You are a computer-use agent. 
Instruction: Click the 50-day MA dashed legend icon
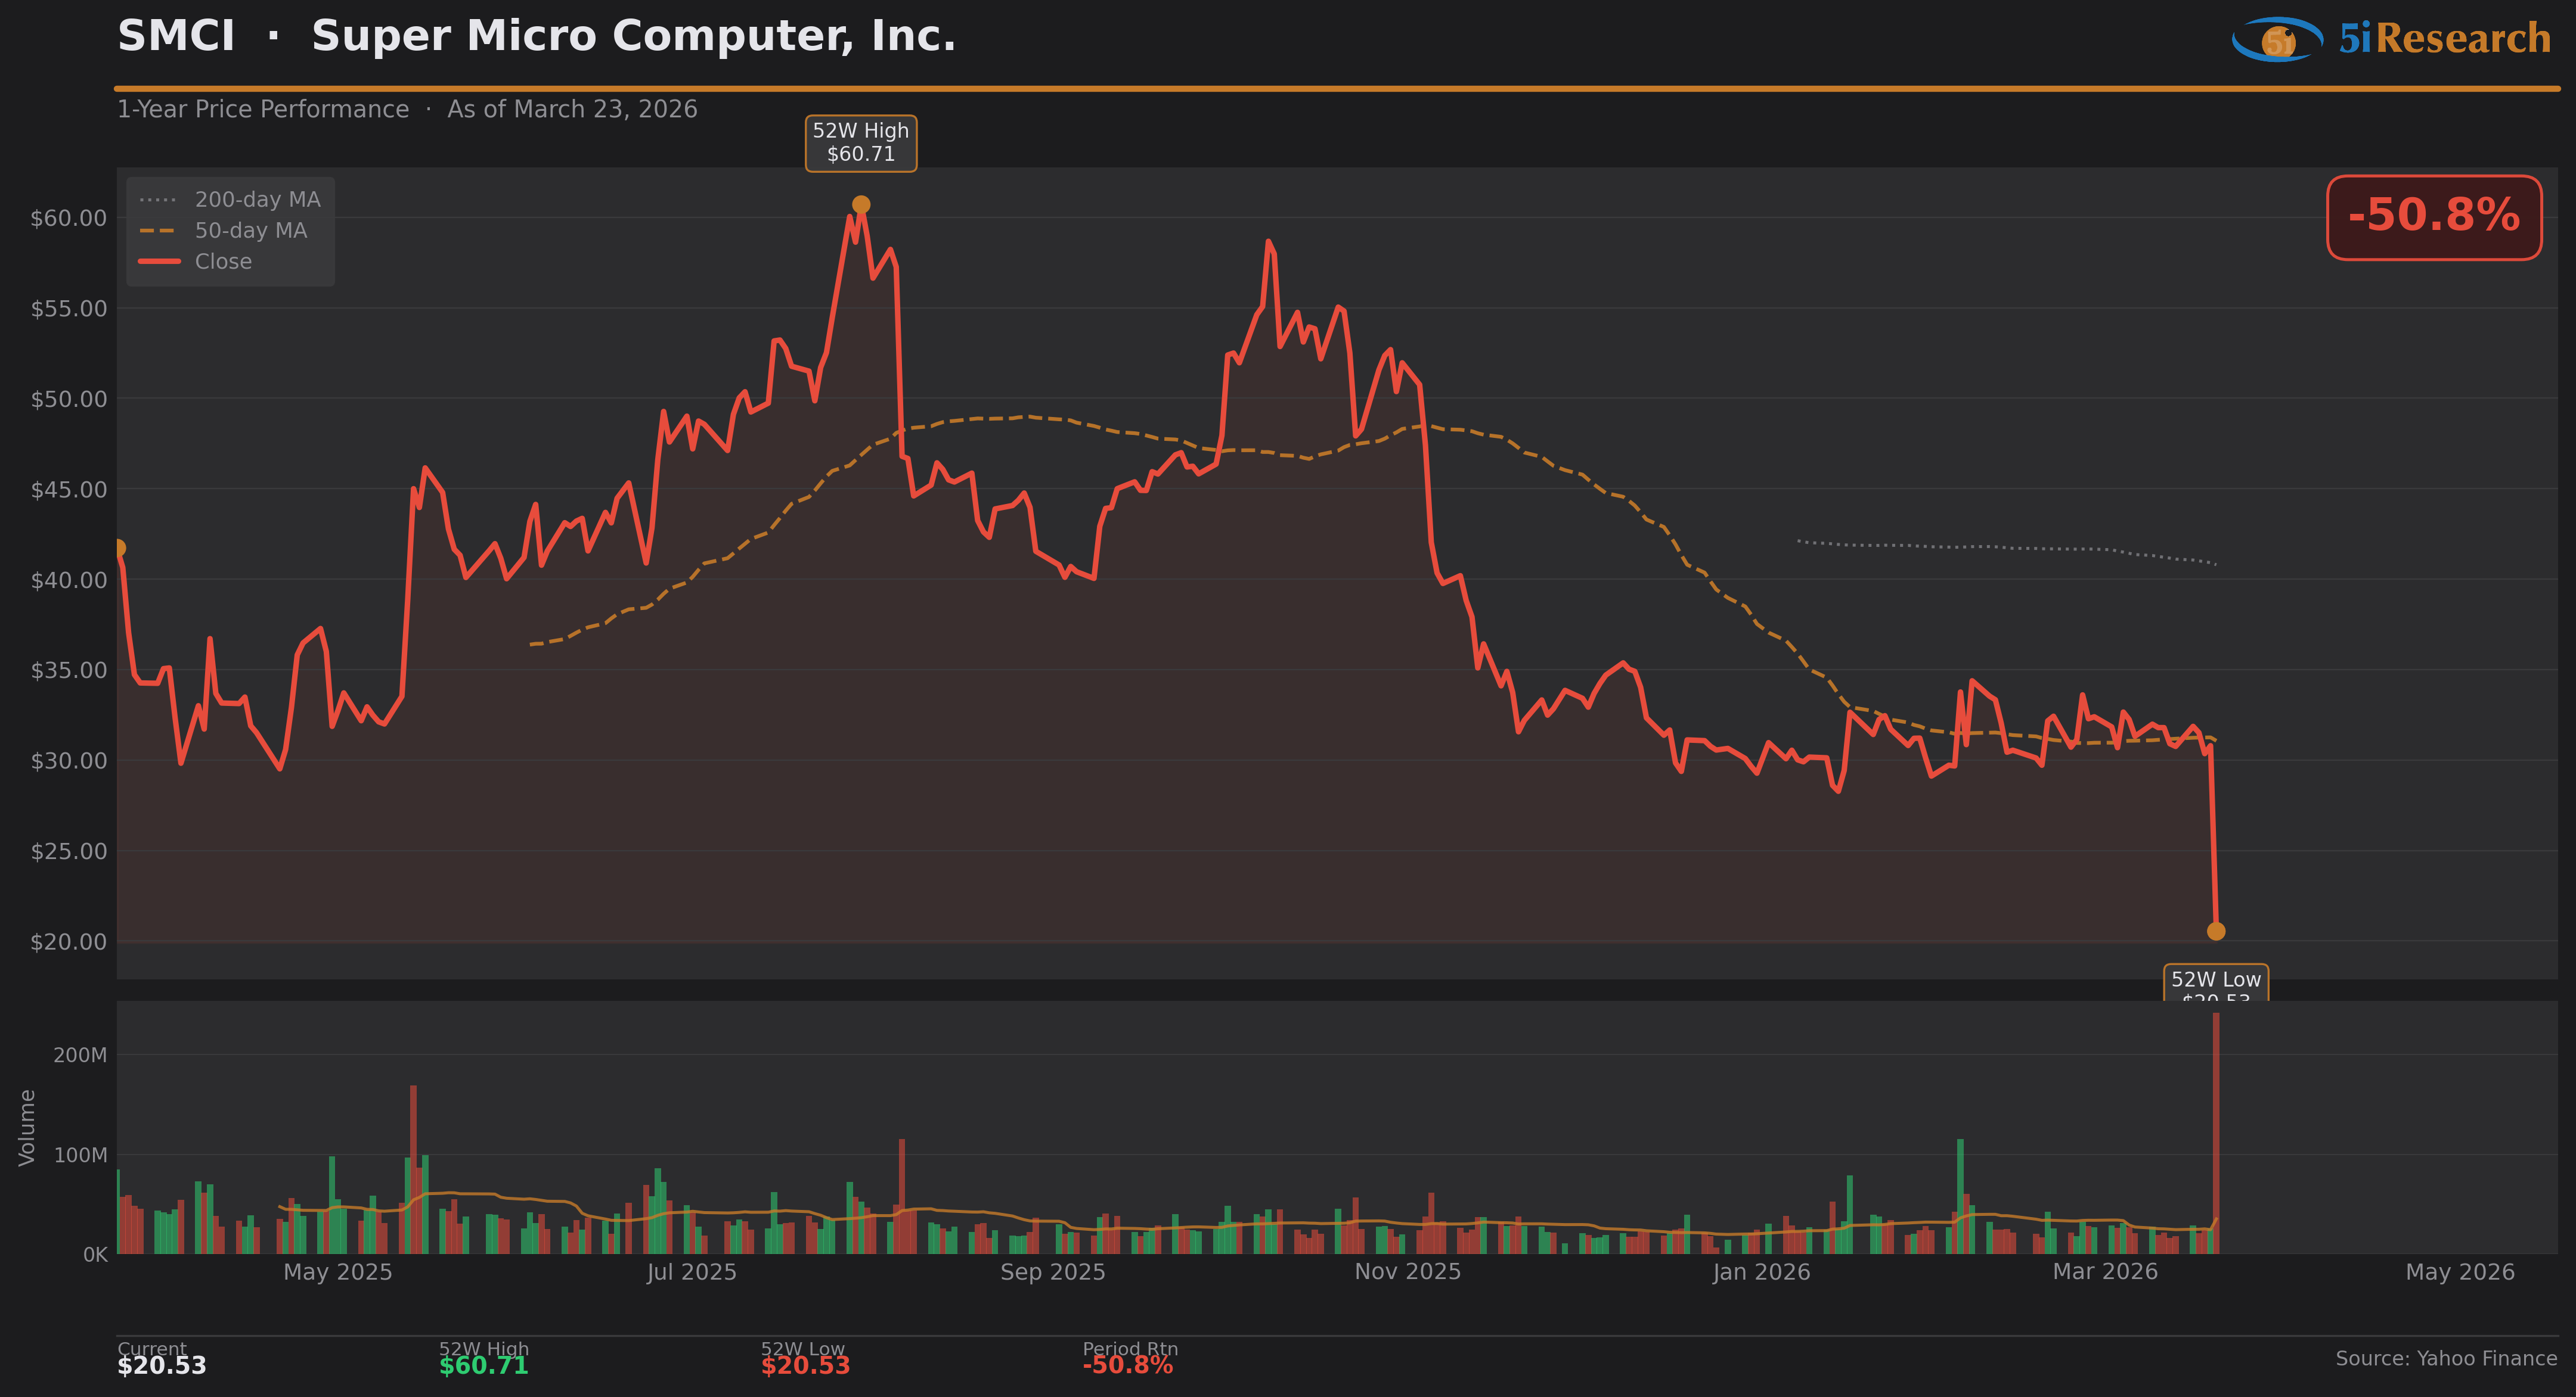coord(158,231)
